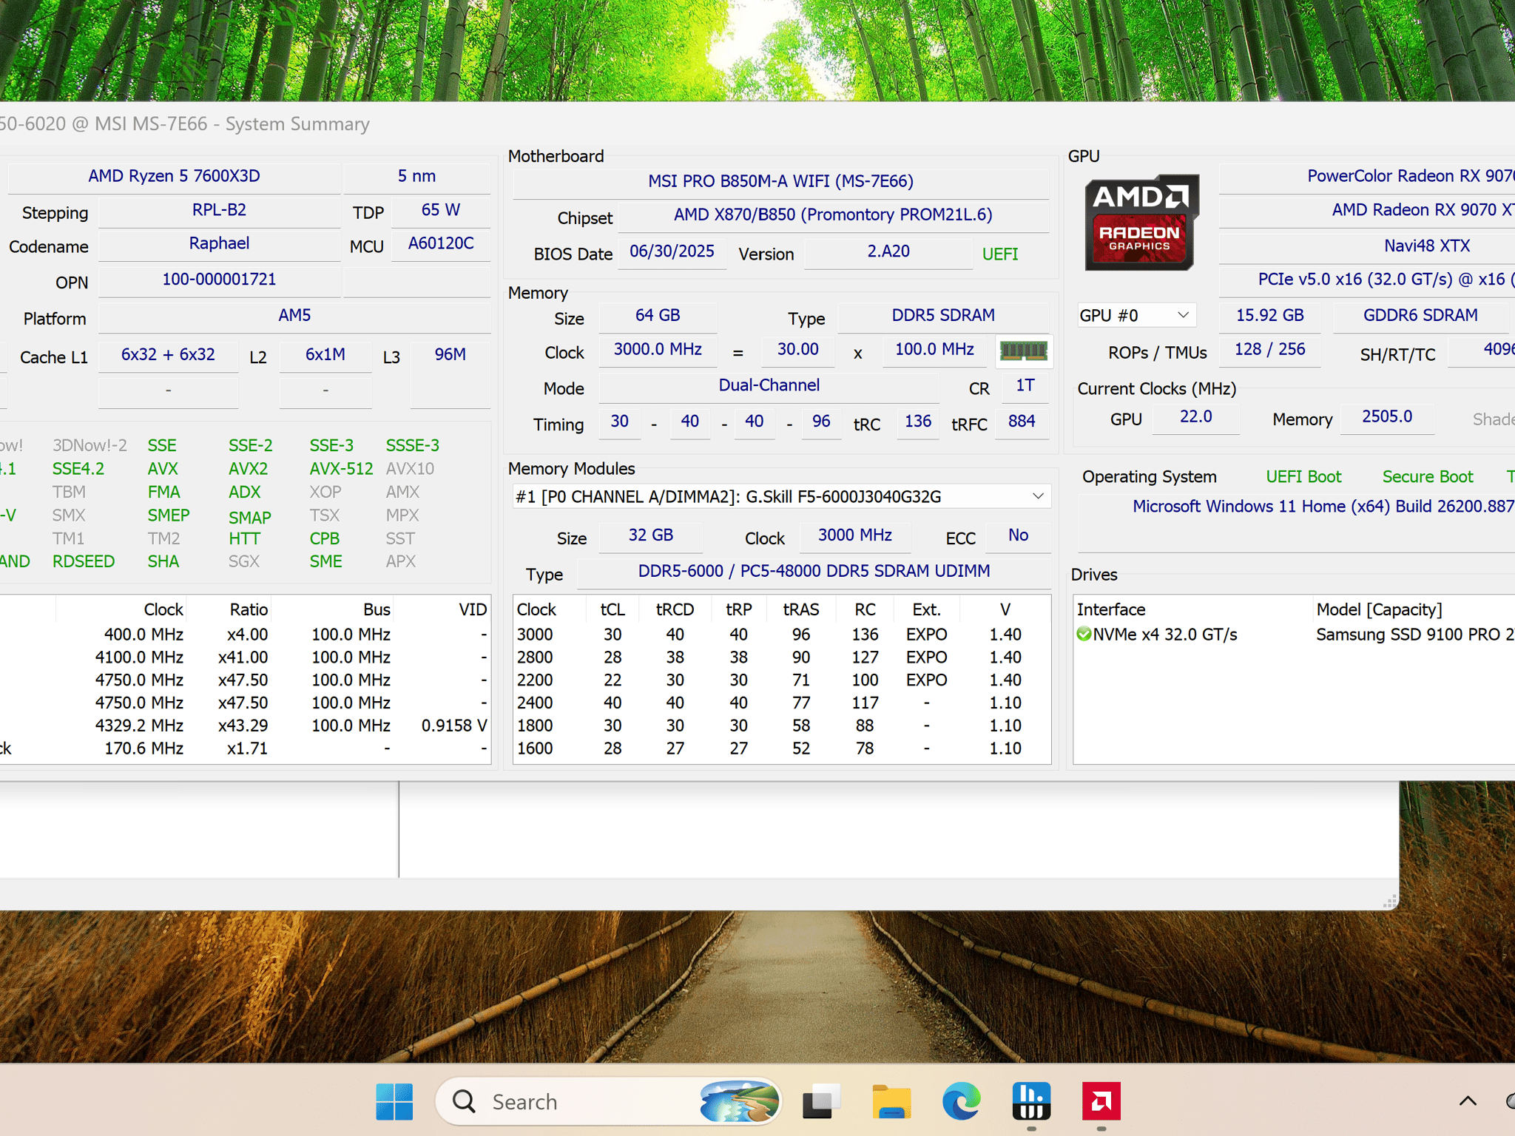Screen dimensions: 1515x1136
Task: Select the 3000 EXPO timing row
Action: [x=781, y=635]
